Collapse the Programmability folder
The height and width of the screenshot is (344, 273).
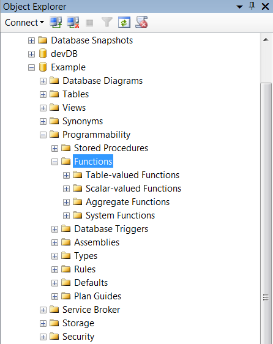click(43, 135)
